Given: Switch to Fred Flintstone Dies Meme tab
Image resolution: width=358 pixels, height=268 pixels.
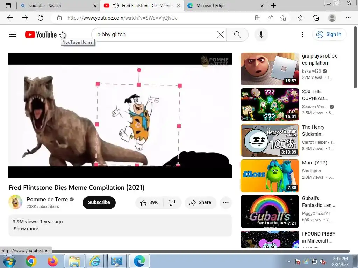Looking at the screenshot, I should coord(142,6).
